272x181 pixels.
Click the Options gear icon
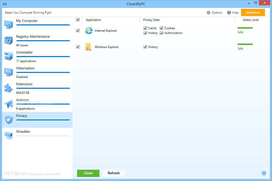(x=208, y=13)
